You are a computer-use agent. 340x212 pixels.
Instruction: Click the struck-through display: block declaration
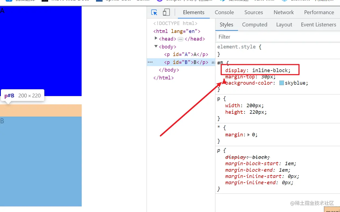click(248, 157)
